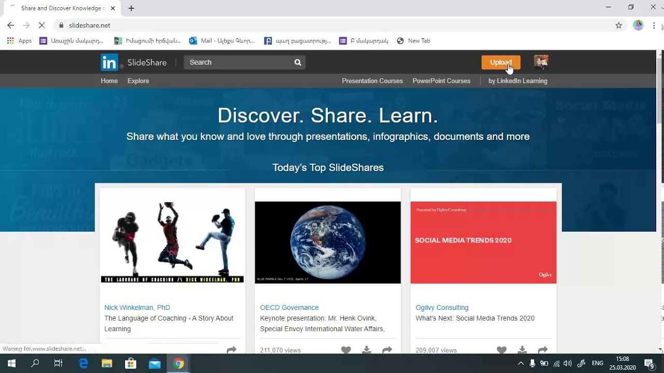Image resolution: width=664 pixels, height=373 pixels.
Task: Show hidden system tray icons
Action: coord(521,364)
